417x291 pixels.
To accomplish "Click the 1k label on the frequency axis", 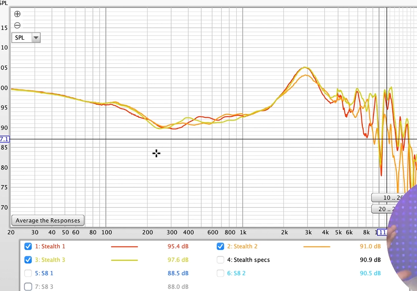I will [x=243, y=232].
